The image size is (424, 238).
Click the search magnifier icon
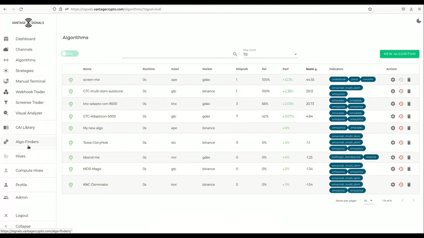[x=235, y=54]
